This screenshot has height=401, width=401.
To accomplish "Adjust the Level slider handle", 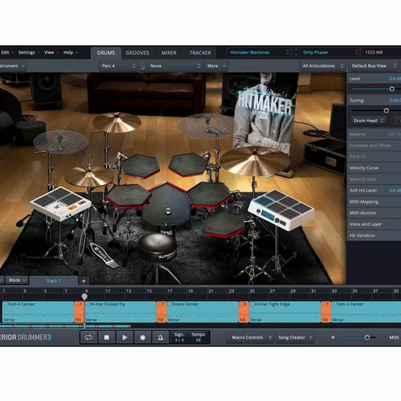I will click(392, 89).
